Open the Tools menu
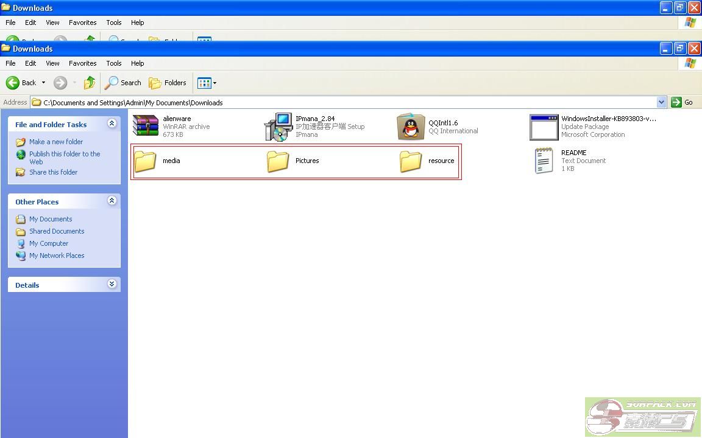702x438 pixels. pos(114,63)
